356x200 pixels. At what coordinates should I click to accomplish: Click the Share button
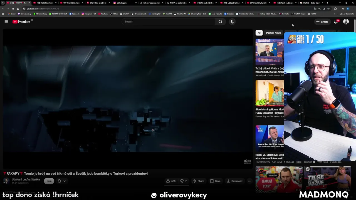pos(198,181)
